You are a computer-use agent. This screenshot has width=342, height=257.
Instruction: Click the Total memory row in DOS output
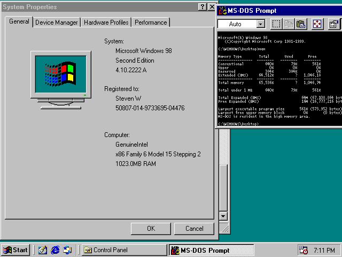[269, 83]
